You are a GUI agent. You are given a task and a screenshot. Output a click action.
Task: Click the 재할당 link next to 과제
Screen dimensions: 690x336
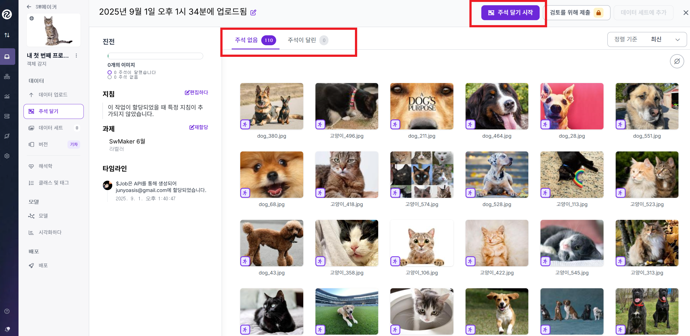tap(198, 127)
